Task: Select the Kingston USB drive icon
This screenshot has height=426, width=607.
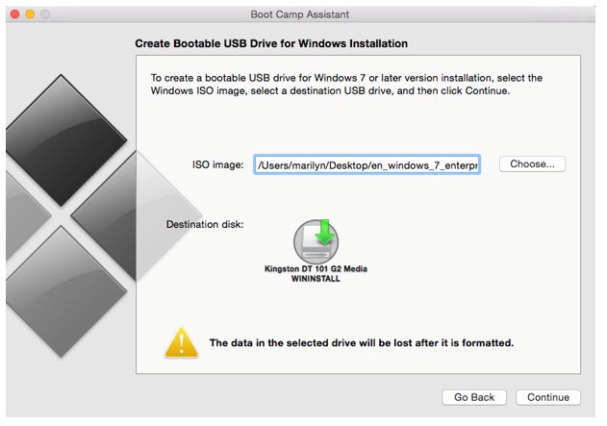Action: click(316, 238)
